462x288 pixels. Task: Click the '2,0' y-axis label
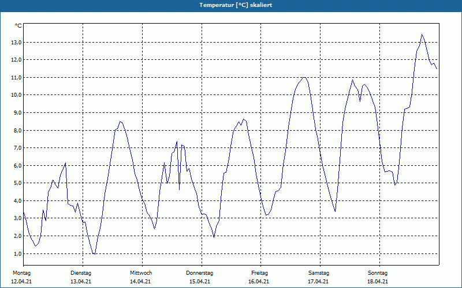point(17,236)
